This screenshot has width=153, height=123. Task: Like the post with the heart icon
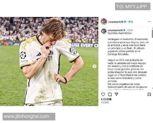click(x=103, y=94)
